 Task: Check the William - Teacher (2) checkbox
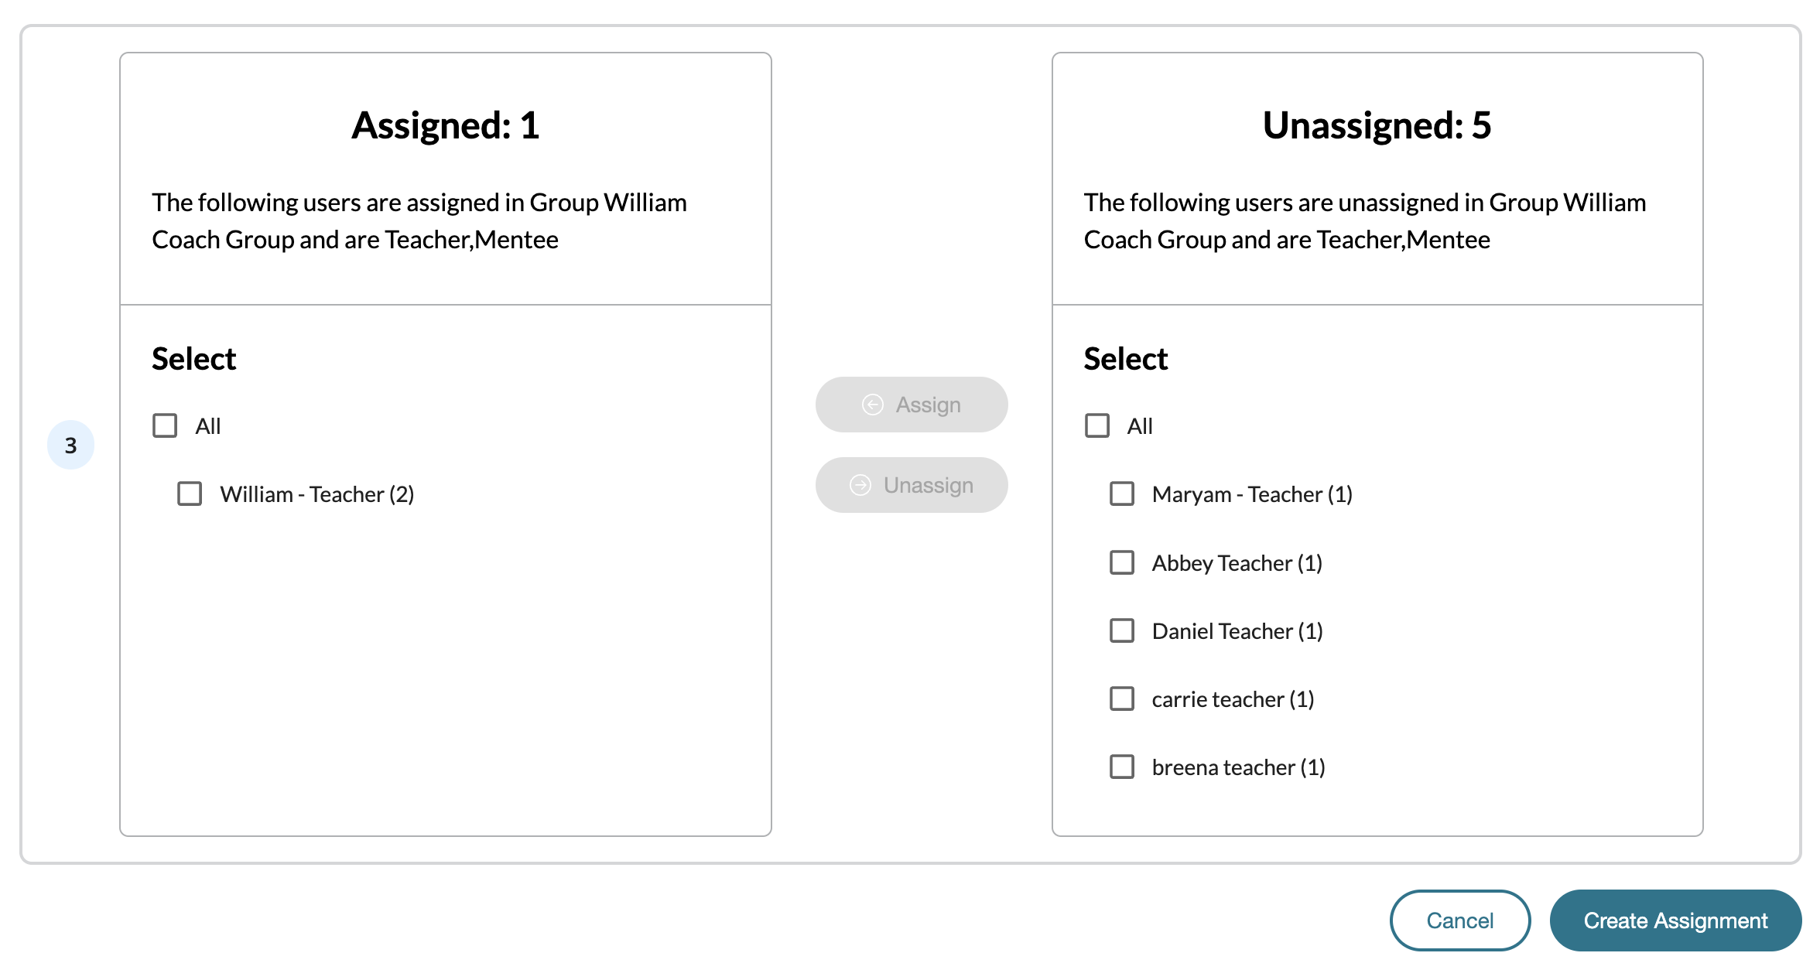pyautogui.click(x=190, y=494)
